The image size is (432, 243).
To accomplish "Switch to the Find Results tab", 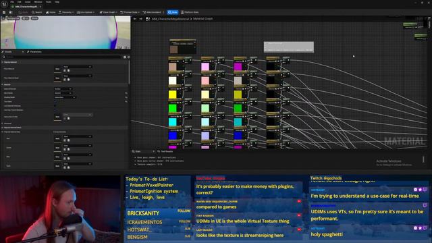I will click(x=165, y=151).
